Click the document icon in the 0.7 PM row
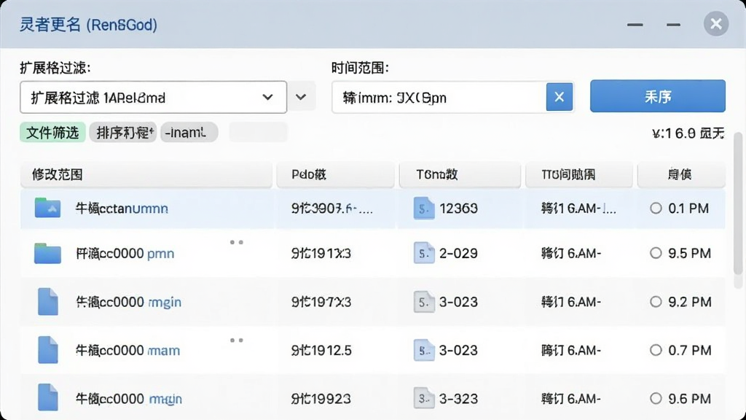 click(x=424, y=350)
